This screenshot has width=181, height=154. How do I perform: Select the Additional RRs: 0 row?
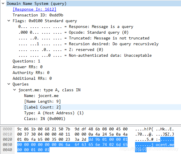click(x=32, y=79)
